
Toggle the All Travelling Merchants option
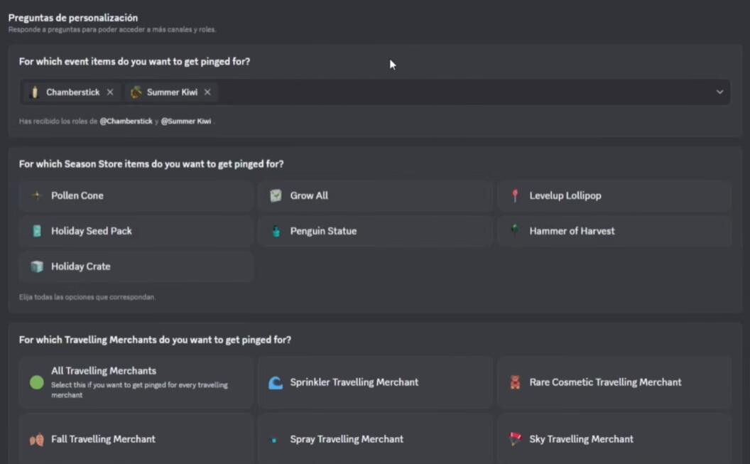pyautogui.click(x=136, y=382)
